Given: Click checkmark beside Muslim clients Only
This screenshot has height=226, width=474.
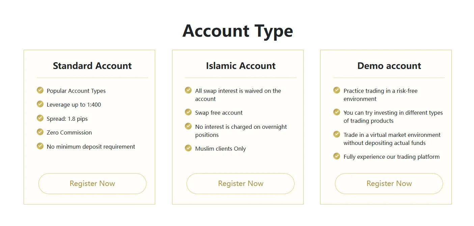Looking at the screenshot, I should (x=188, y=148).
